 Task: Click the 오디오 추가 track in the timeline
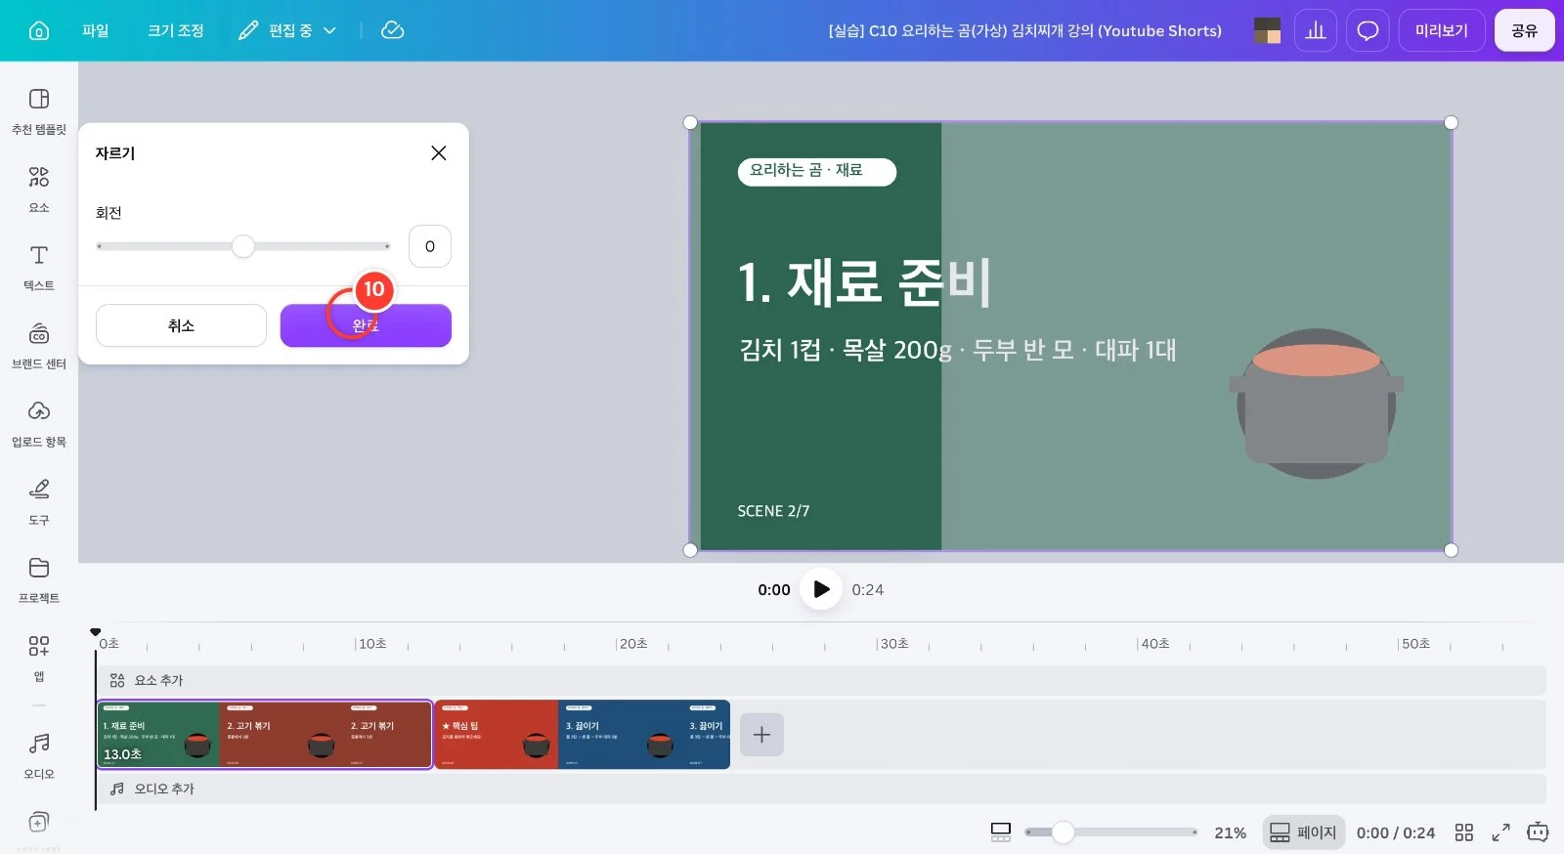coord(821,789)
